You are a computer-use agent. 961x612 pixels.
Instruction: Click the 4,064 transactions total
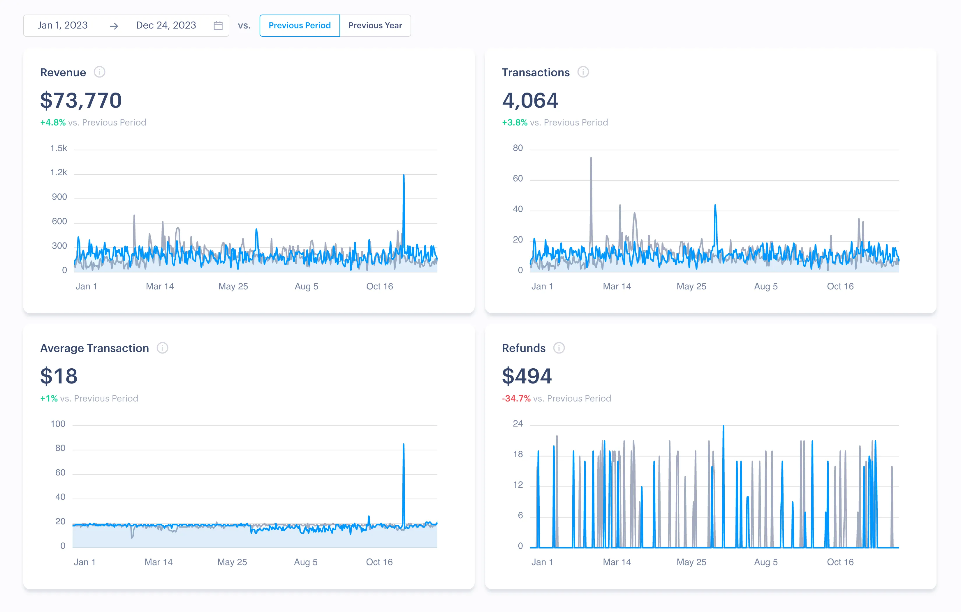(x=529, y=100)
